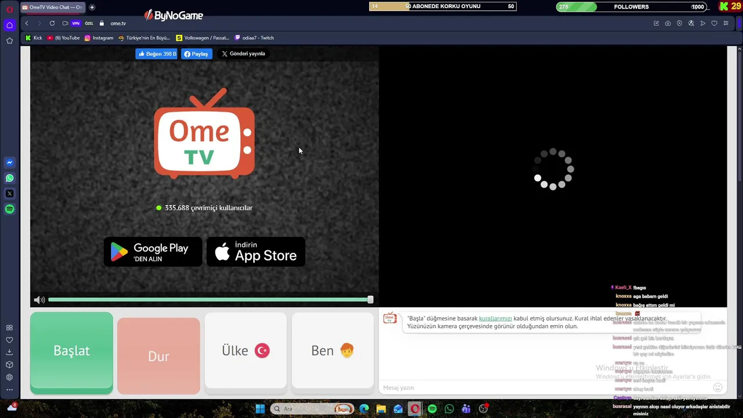Open Microsoft Edge from the taskbar

(x=364, y=409)
